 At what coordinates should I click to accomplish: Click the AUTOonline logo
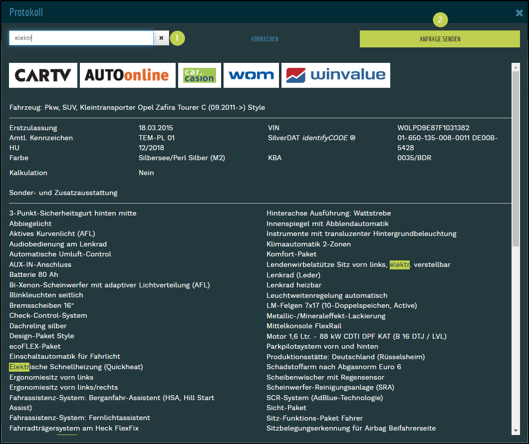(127, 75)
